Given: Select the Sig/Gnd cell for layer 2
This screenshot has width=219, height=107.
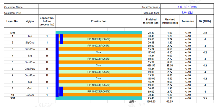Looking at the screenshot, I should click(30, 43).
